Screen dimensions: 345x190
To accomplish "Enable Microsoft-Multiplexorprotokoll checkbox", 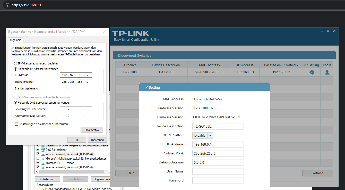I will [38, 159].
